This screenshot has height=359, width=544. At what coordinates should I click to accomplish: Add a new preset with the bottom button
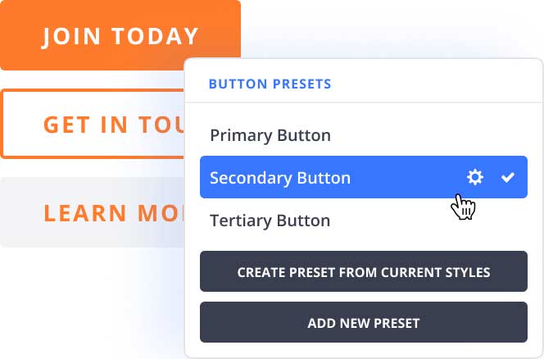coord(363,323)
